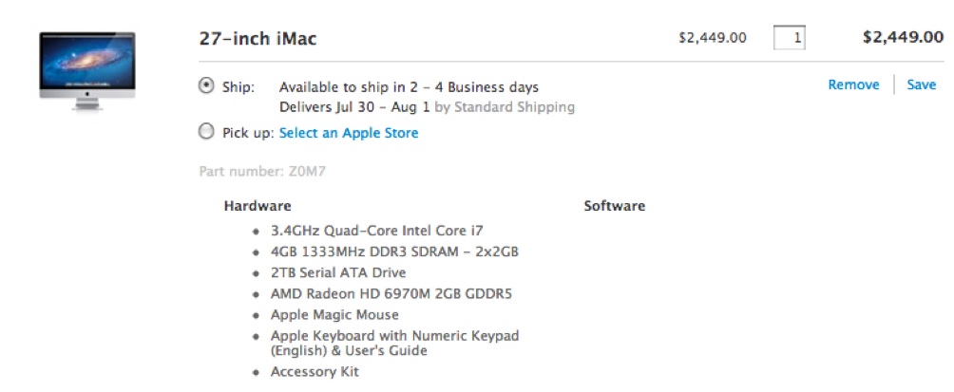Click the 4GB 1333MHz DDR3 SDRAM item

pos(395,252)
